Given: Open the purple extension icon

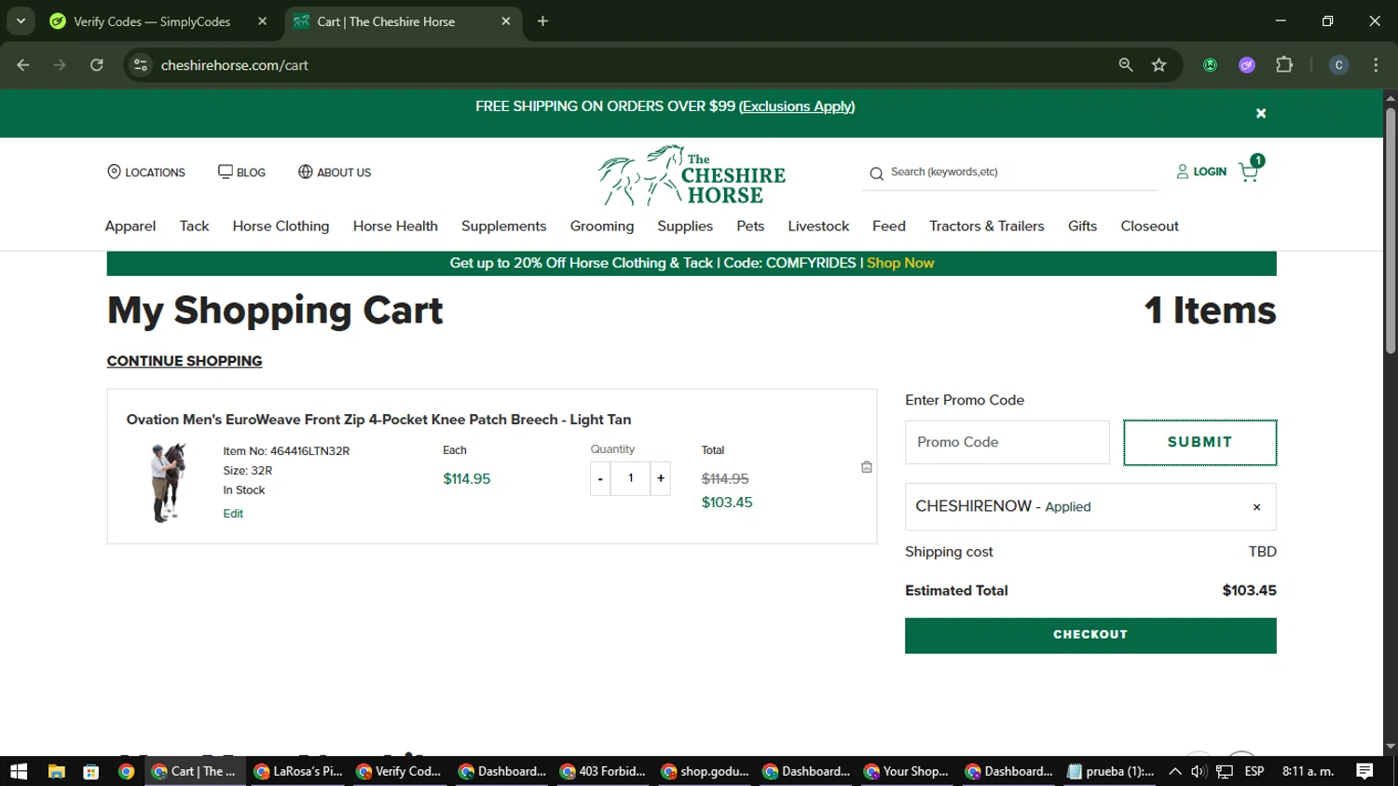Looking at the screenshot, I should point(1247,65).
